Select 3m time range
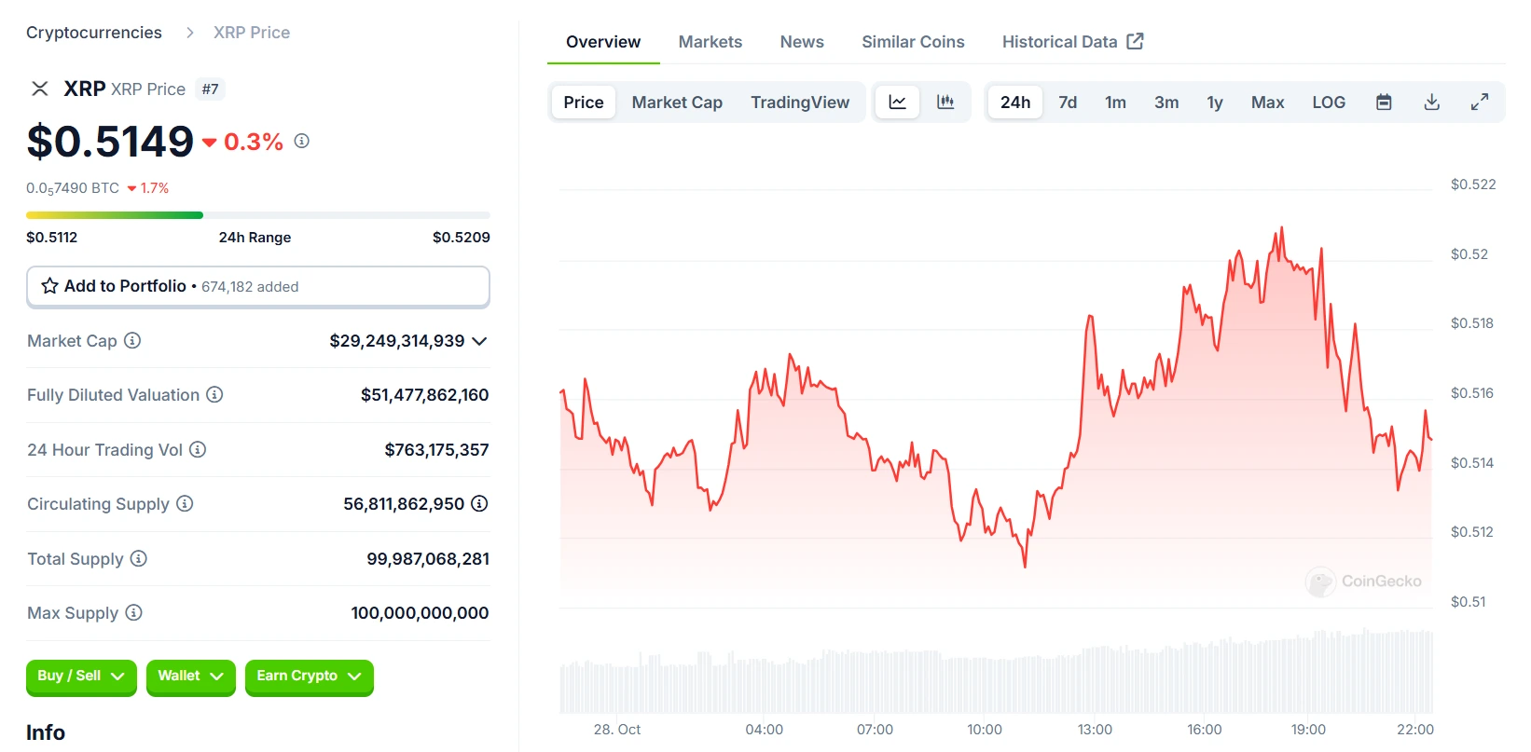Screen dimensions: 1531x752 pyautogui.click(x=1166, y=103)
